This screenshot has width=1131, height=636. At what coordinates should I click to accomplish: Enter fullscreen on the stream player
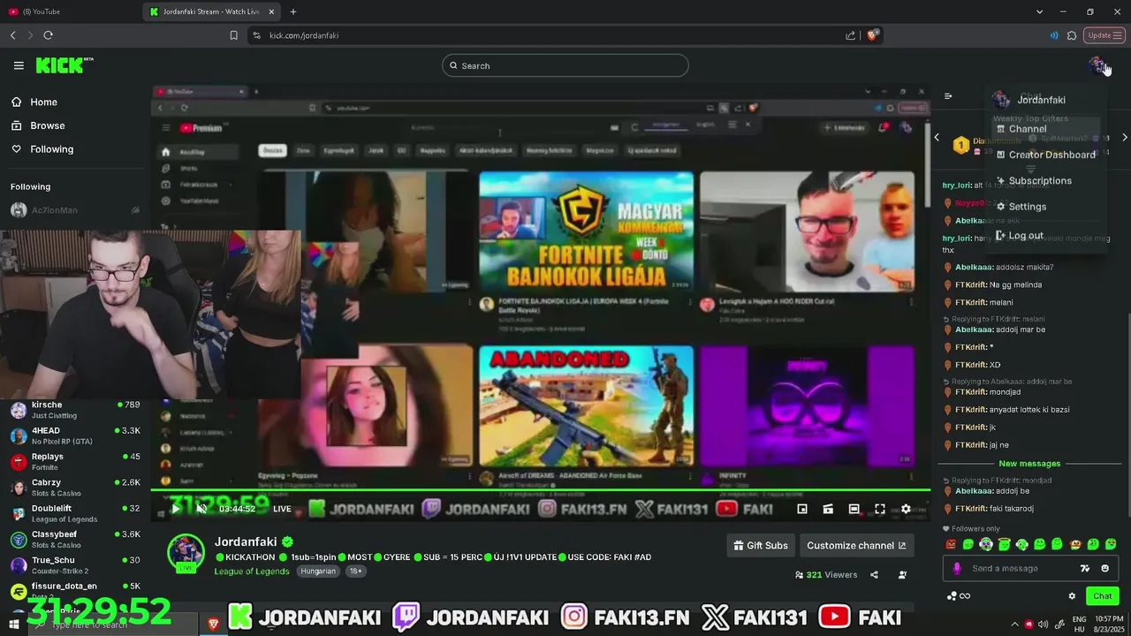(x=880, y=509)
